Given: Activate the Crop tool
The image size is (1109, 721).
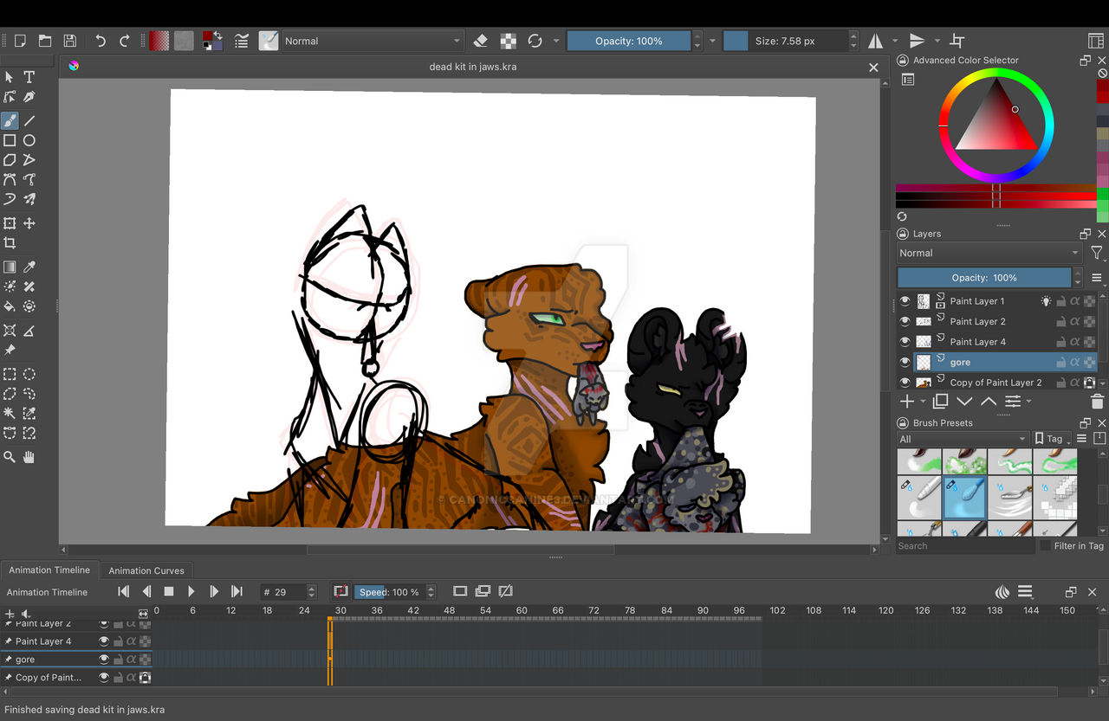Looking at the screenshot, I should tap(10, 243).
